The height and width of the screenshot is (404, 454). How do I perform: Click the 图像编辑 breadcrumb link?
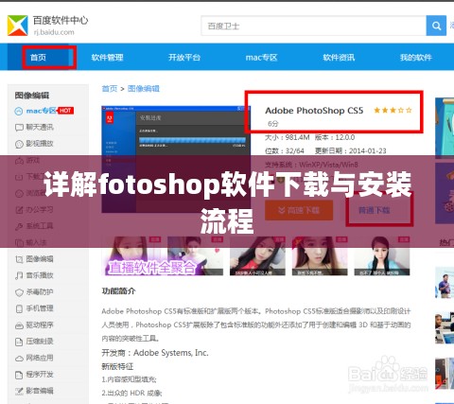click(144, 89)
